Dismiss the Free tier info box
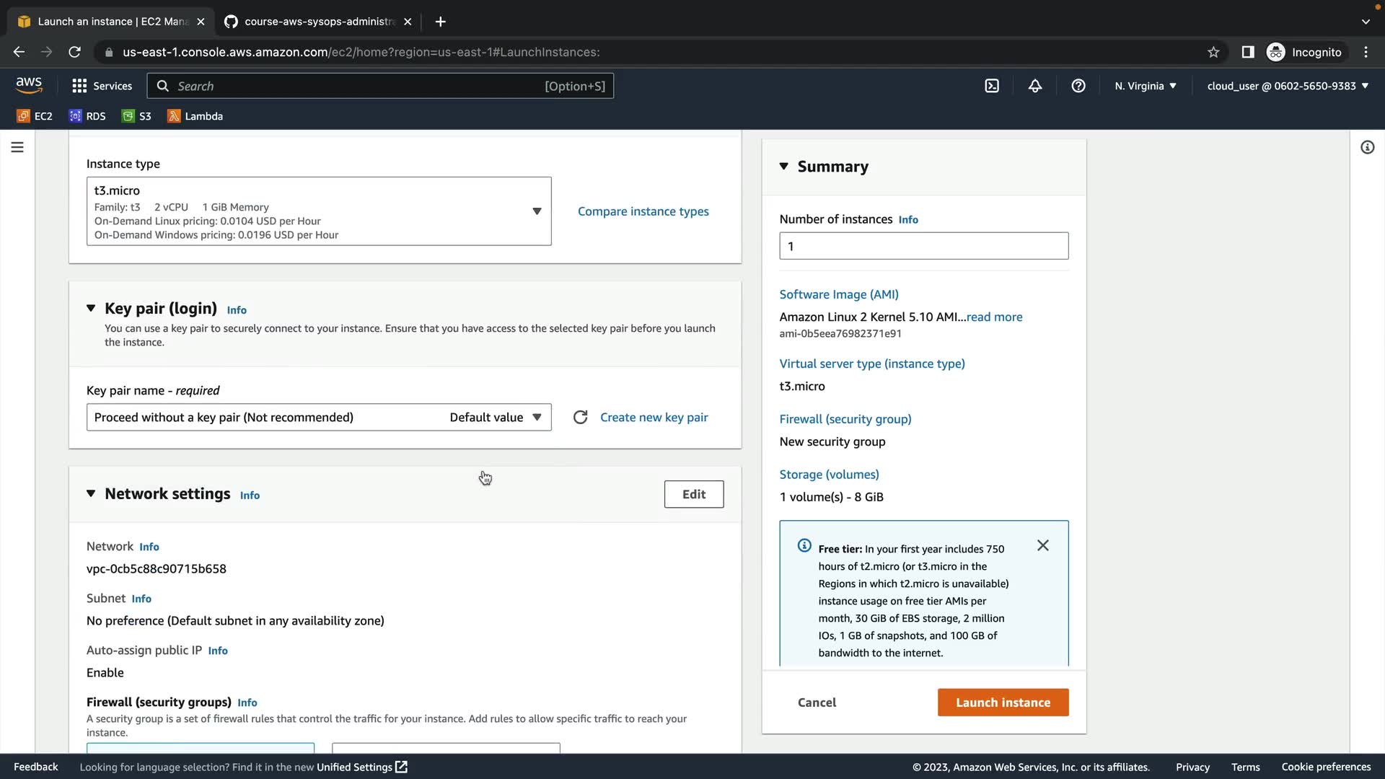Viewport: 1385px width, 779px height. coord(1043,545)
